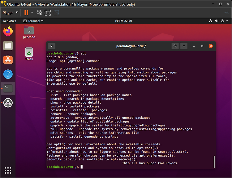The width and height of the screenshot is (232, 178).
Task: Click the 'apt 2.0.6 (amd64)' line
Action: (62, 57)
